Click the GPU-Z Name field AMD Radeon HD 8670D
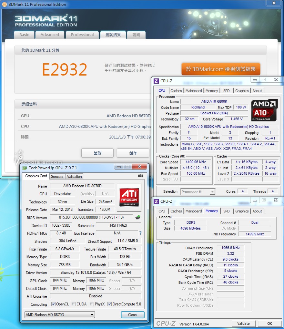 [x=82, y=186]
